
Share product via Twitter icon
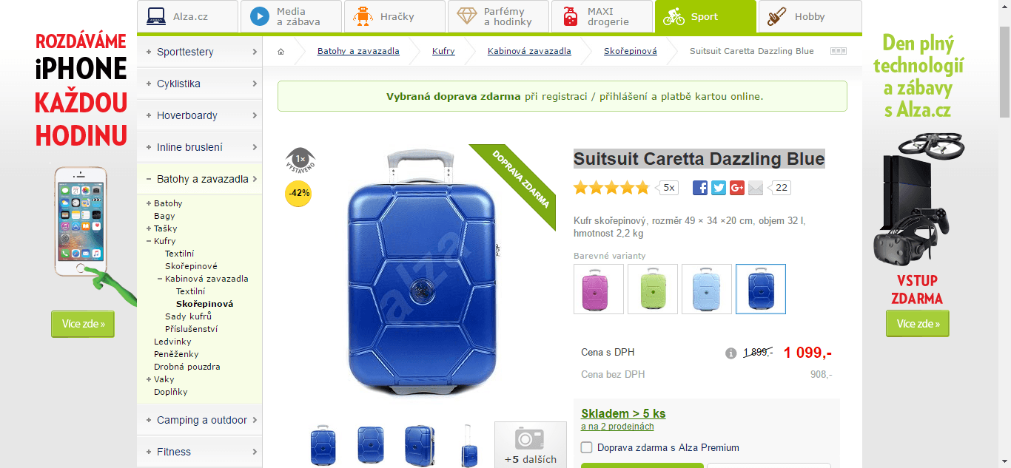click(719, 188)
